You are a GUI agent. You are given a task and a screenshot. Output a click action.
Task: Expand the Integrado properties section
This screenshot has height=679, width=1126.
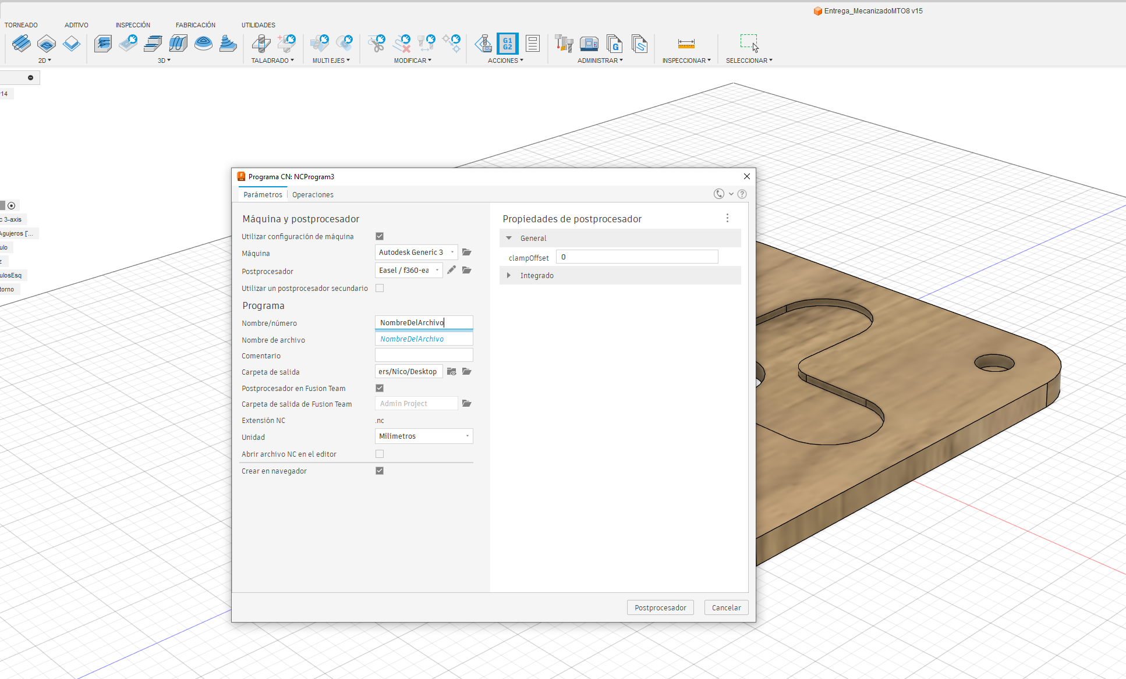[x=509, y=275]
